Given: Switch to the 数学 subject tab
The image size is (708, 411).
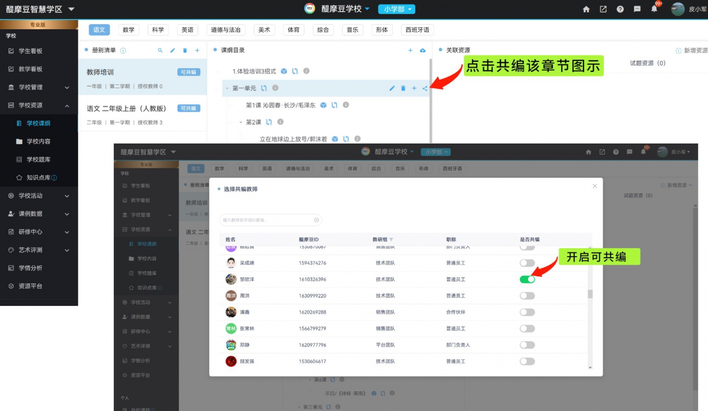Looking at the screenshot, I should (128, 30).
